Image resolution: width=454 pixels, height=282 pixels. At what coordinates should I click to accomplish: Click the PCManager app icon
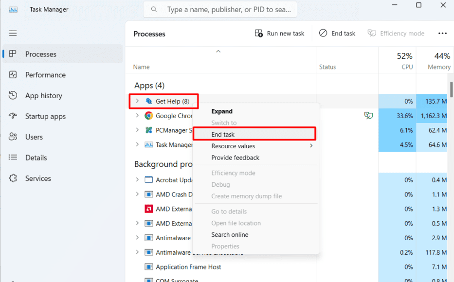(x=148, y=130)
